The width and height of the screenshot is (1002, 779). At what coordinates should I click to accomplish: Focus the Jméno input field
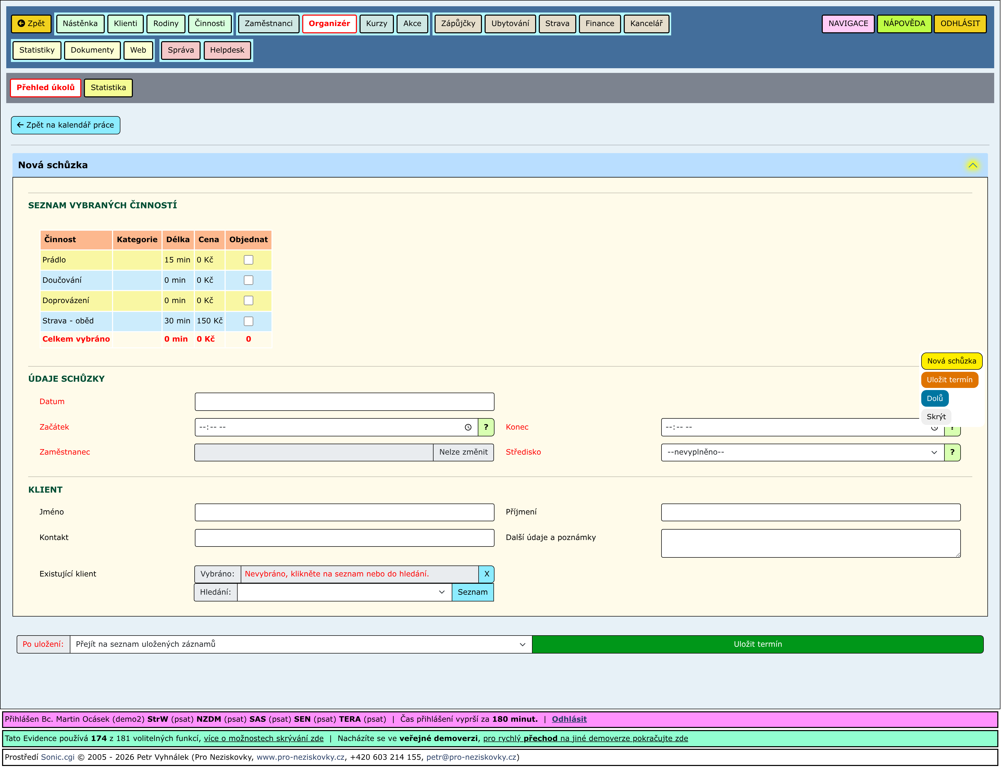click(x=345, y=513)
